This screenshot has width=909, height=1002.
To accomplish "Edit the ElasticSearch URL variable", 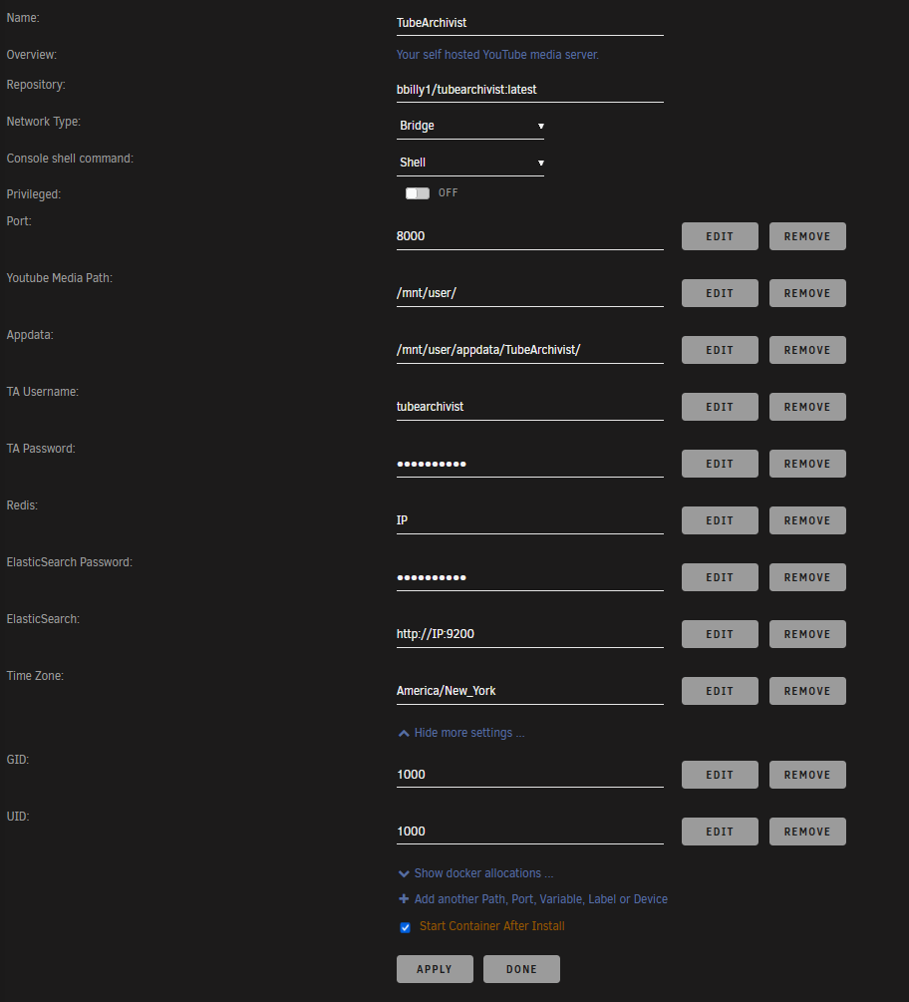I will (x=720, y=634).
